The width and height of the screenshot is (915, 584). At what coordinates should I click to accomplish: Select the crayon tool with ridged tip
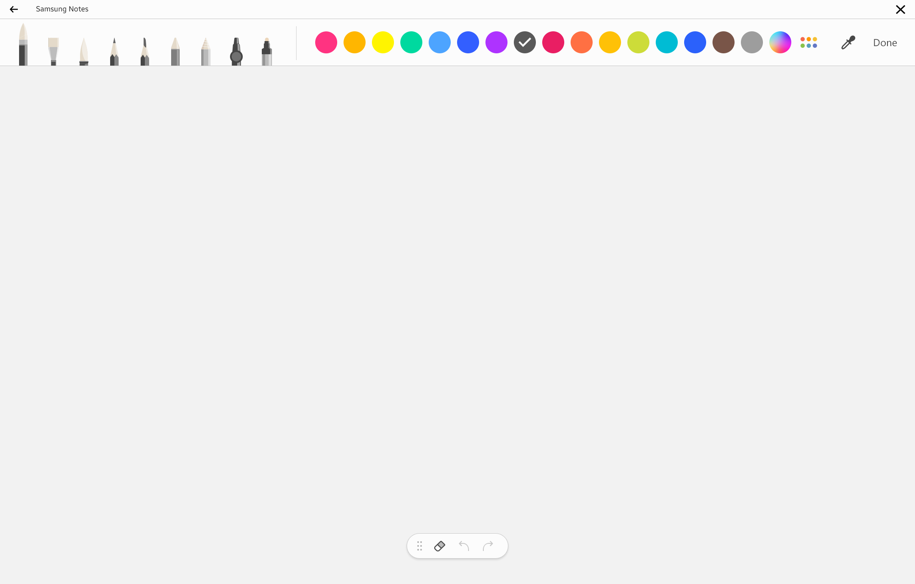[x=206, y=51]
